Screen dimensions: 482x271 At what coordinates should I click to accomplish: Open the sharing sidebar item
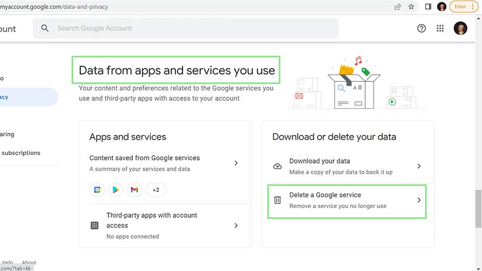coord(8,134)
